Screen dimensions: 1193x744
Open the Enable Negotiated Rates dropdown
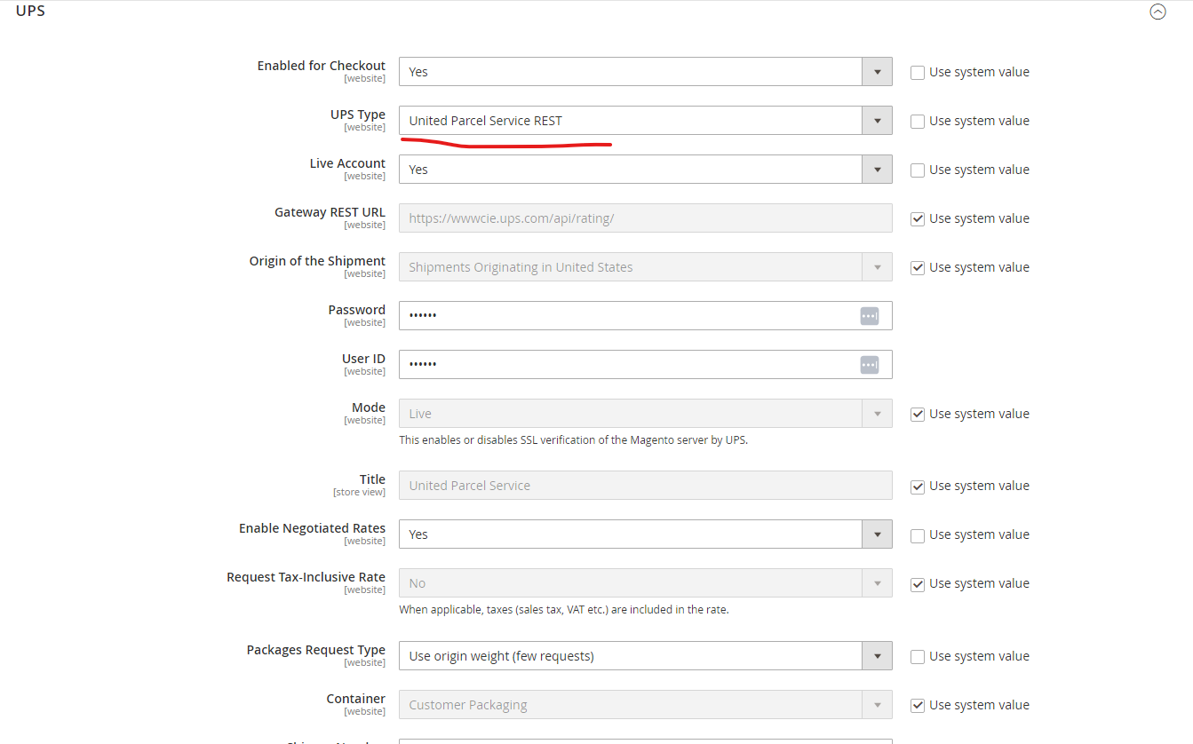[x=877, y=534]
